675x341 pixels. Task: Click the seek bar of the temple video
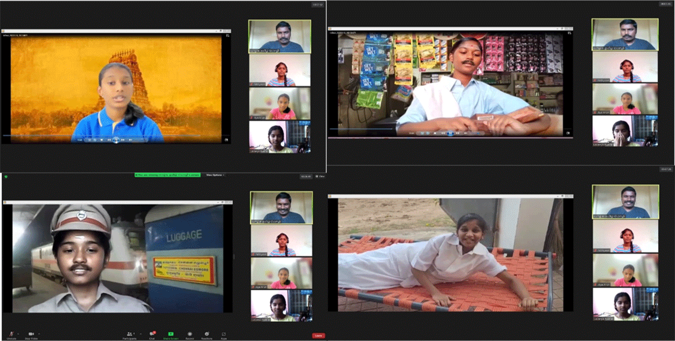112,135
